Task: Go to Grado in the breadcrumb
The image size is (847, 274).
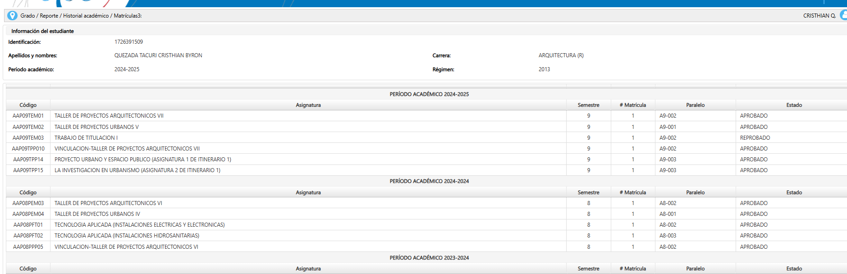Action: click(x=27, y=16)
